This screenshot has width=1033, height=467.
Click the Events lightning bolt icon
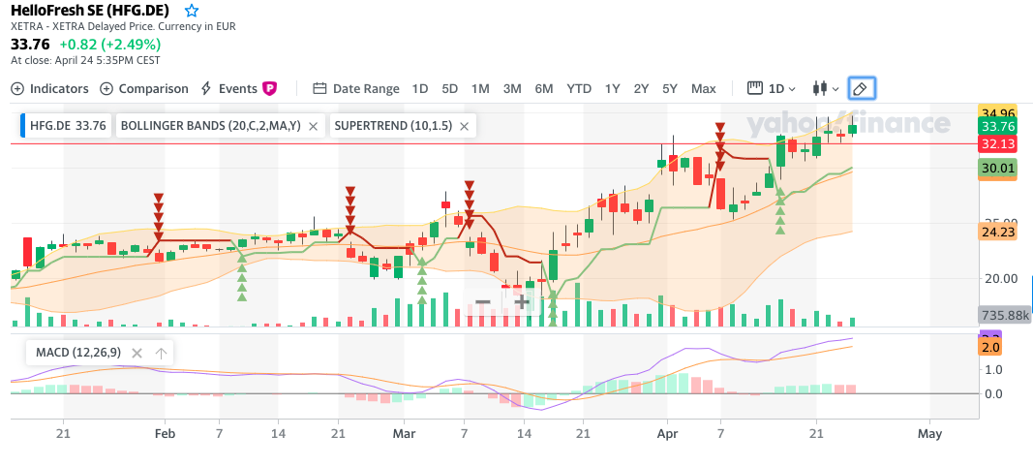(205, 88)
